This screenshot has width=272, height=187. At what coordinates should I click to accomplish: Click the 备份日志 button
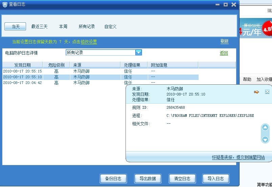pyautogui.click(x=113, y=179)
